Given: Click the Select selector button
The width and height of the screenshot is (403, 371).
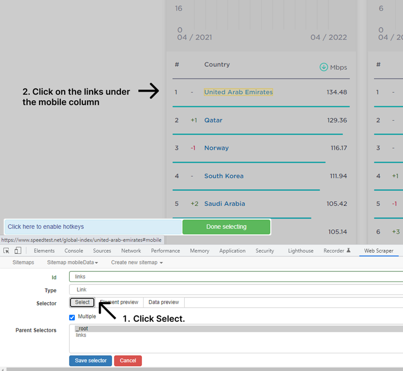Looking at the screenshot, I should (x=82, y=302).
